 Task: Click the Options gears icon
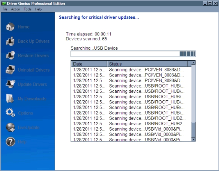pyautogui.click(x=10, y=113)
